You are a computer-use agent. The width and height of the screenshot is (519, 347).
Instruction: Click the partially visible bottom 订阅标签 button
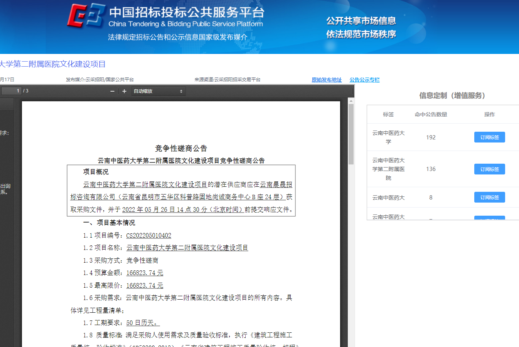click(x=489, y=218)
